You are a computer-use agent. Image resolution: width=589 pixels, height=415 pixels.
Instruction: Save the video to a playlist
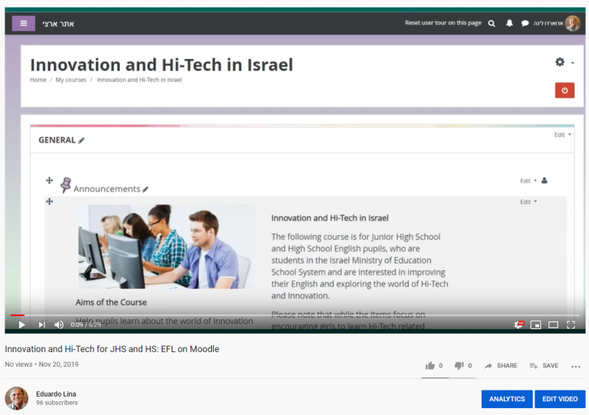coord(544,365)
